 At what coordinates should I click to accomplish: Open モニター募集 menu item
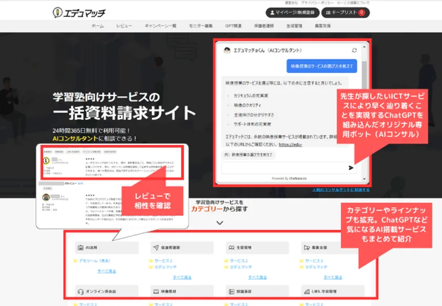point(200,26)
